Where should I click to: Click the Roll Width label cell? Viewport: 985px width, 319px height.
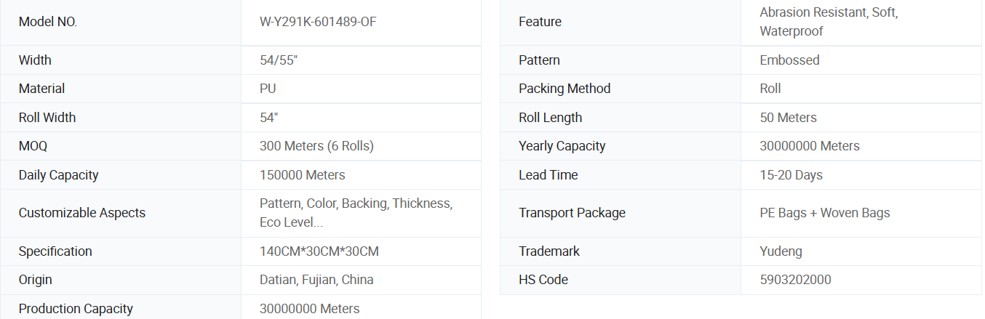coord(121,118)
